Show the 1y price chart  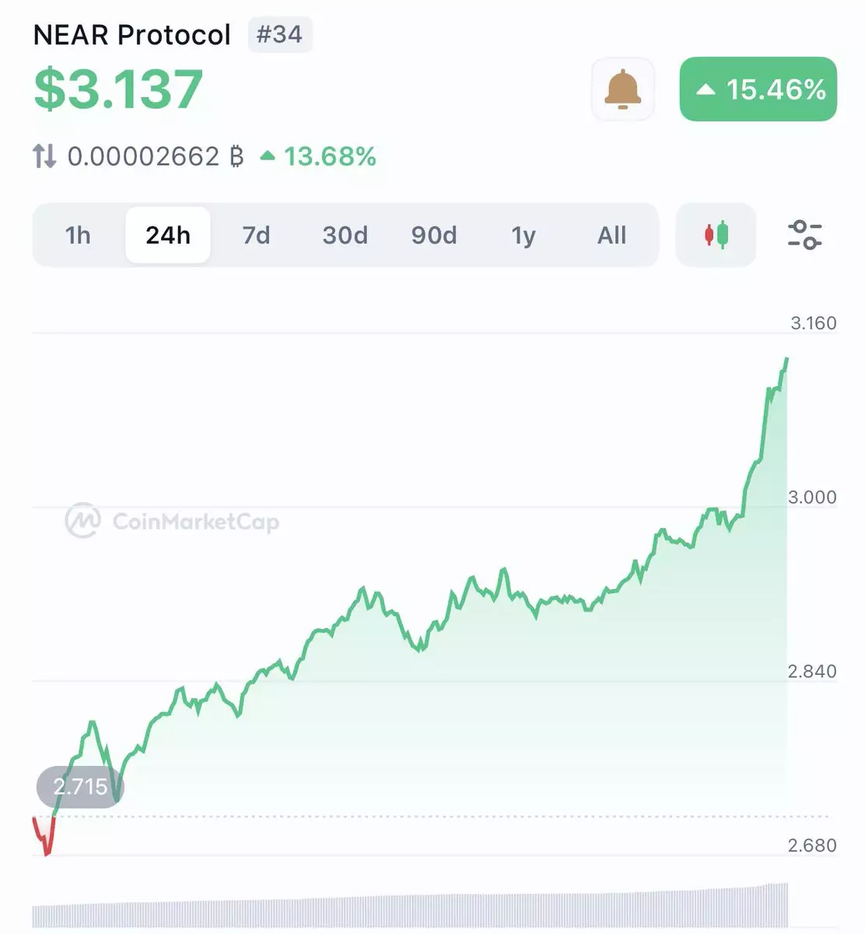tap(524, 235)
